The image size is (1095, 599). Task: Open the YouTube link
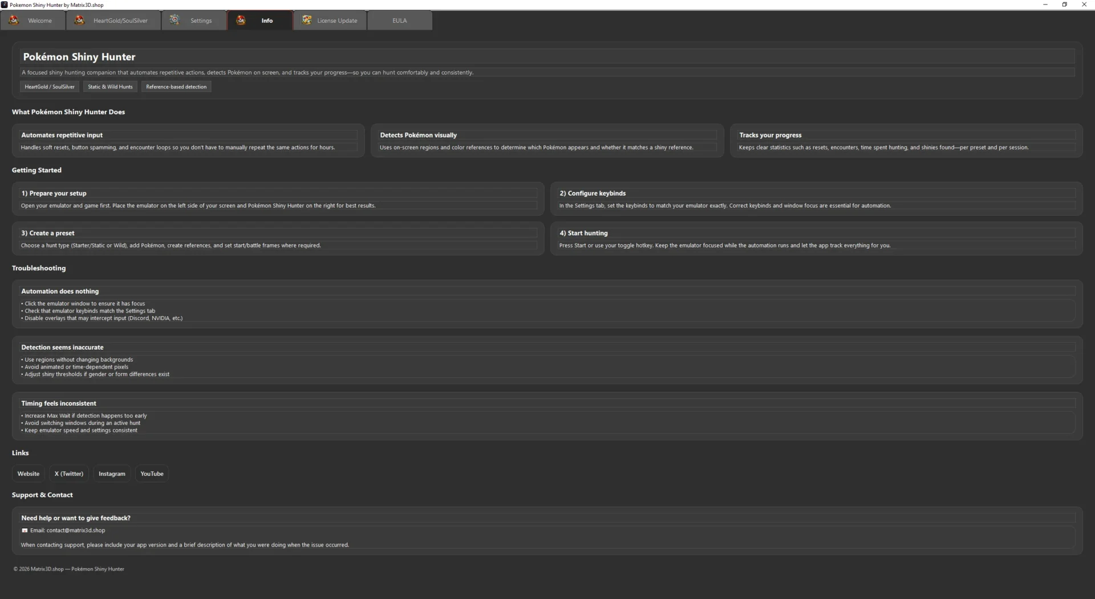152,473
